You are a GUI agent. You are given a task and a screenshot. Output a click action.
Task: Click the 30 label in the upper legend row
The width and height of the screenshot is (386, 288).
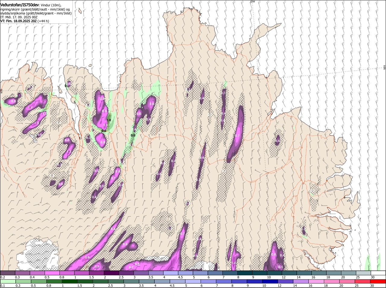coord(373,277)
